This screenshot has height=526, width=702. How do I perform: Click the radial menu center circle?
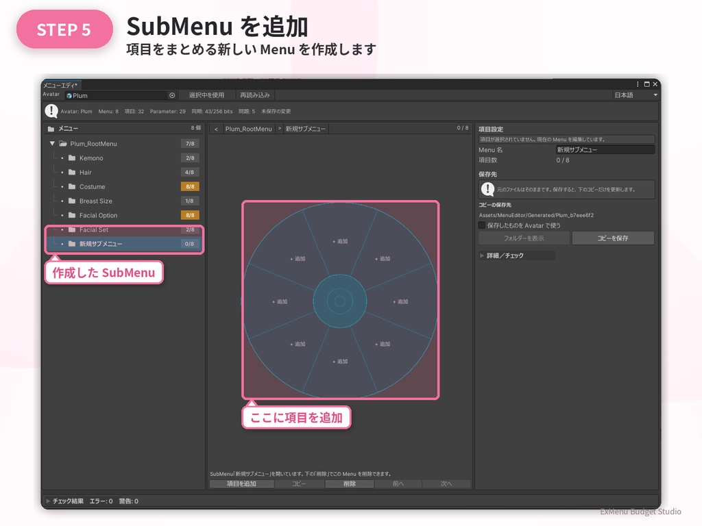pos(340,301)
